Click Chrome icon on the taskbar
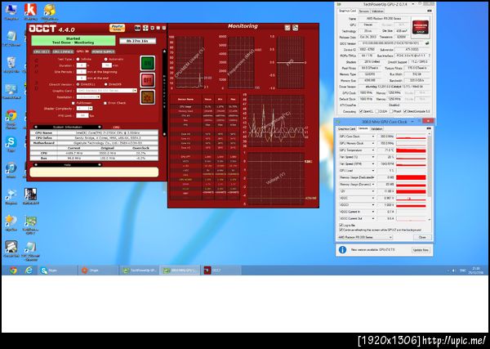This screenshot has height=349, width=490. [13, 271]
